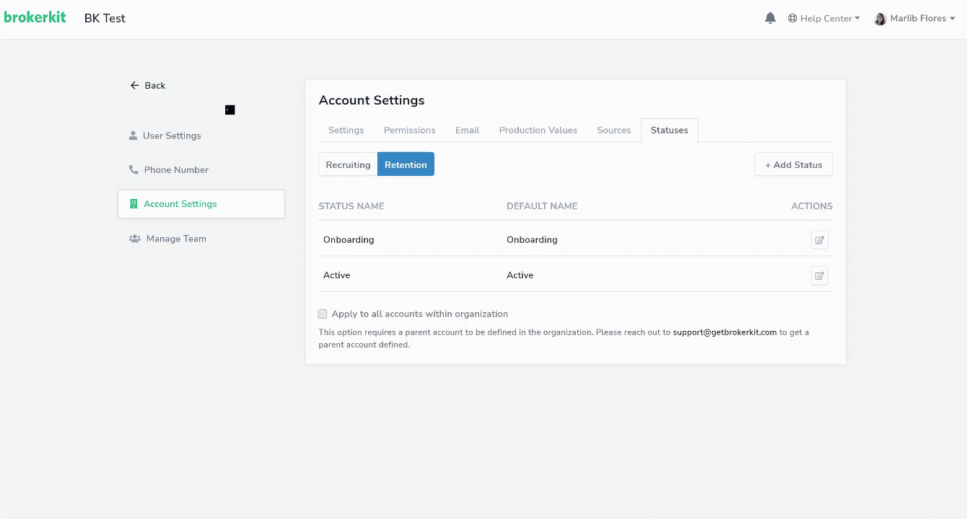Click the Marlib Flores profile picture

(880, 18)
